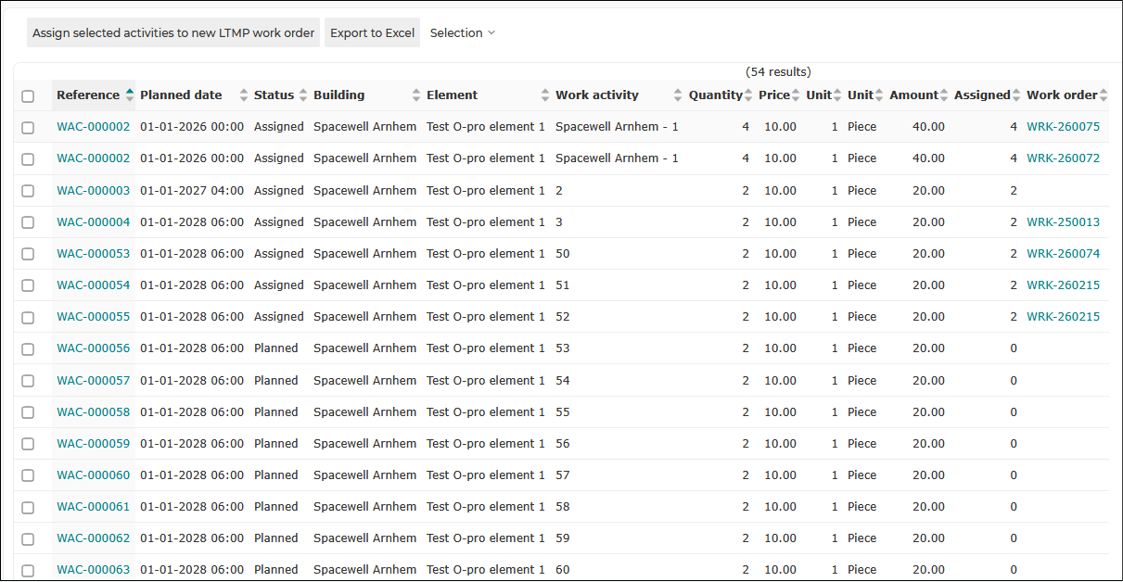Enable the checkbox for WAC-000056
This screenshot has width=1123, height=582.
28,348
